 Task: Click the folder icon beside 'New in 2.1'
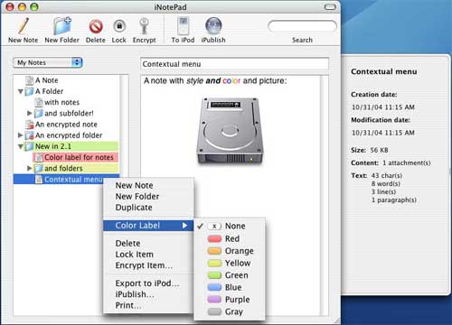tap(29, 146)
